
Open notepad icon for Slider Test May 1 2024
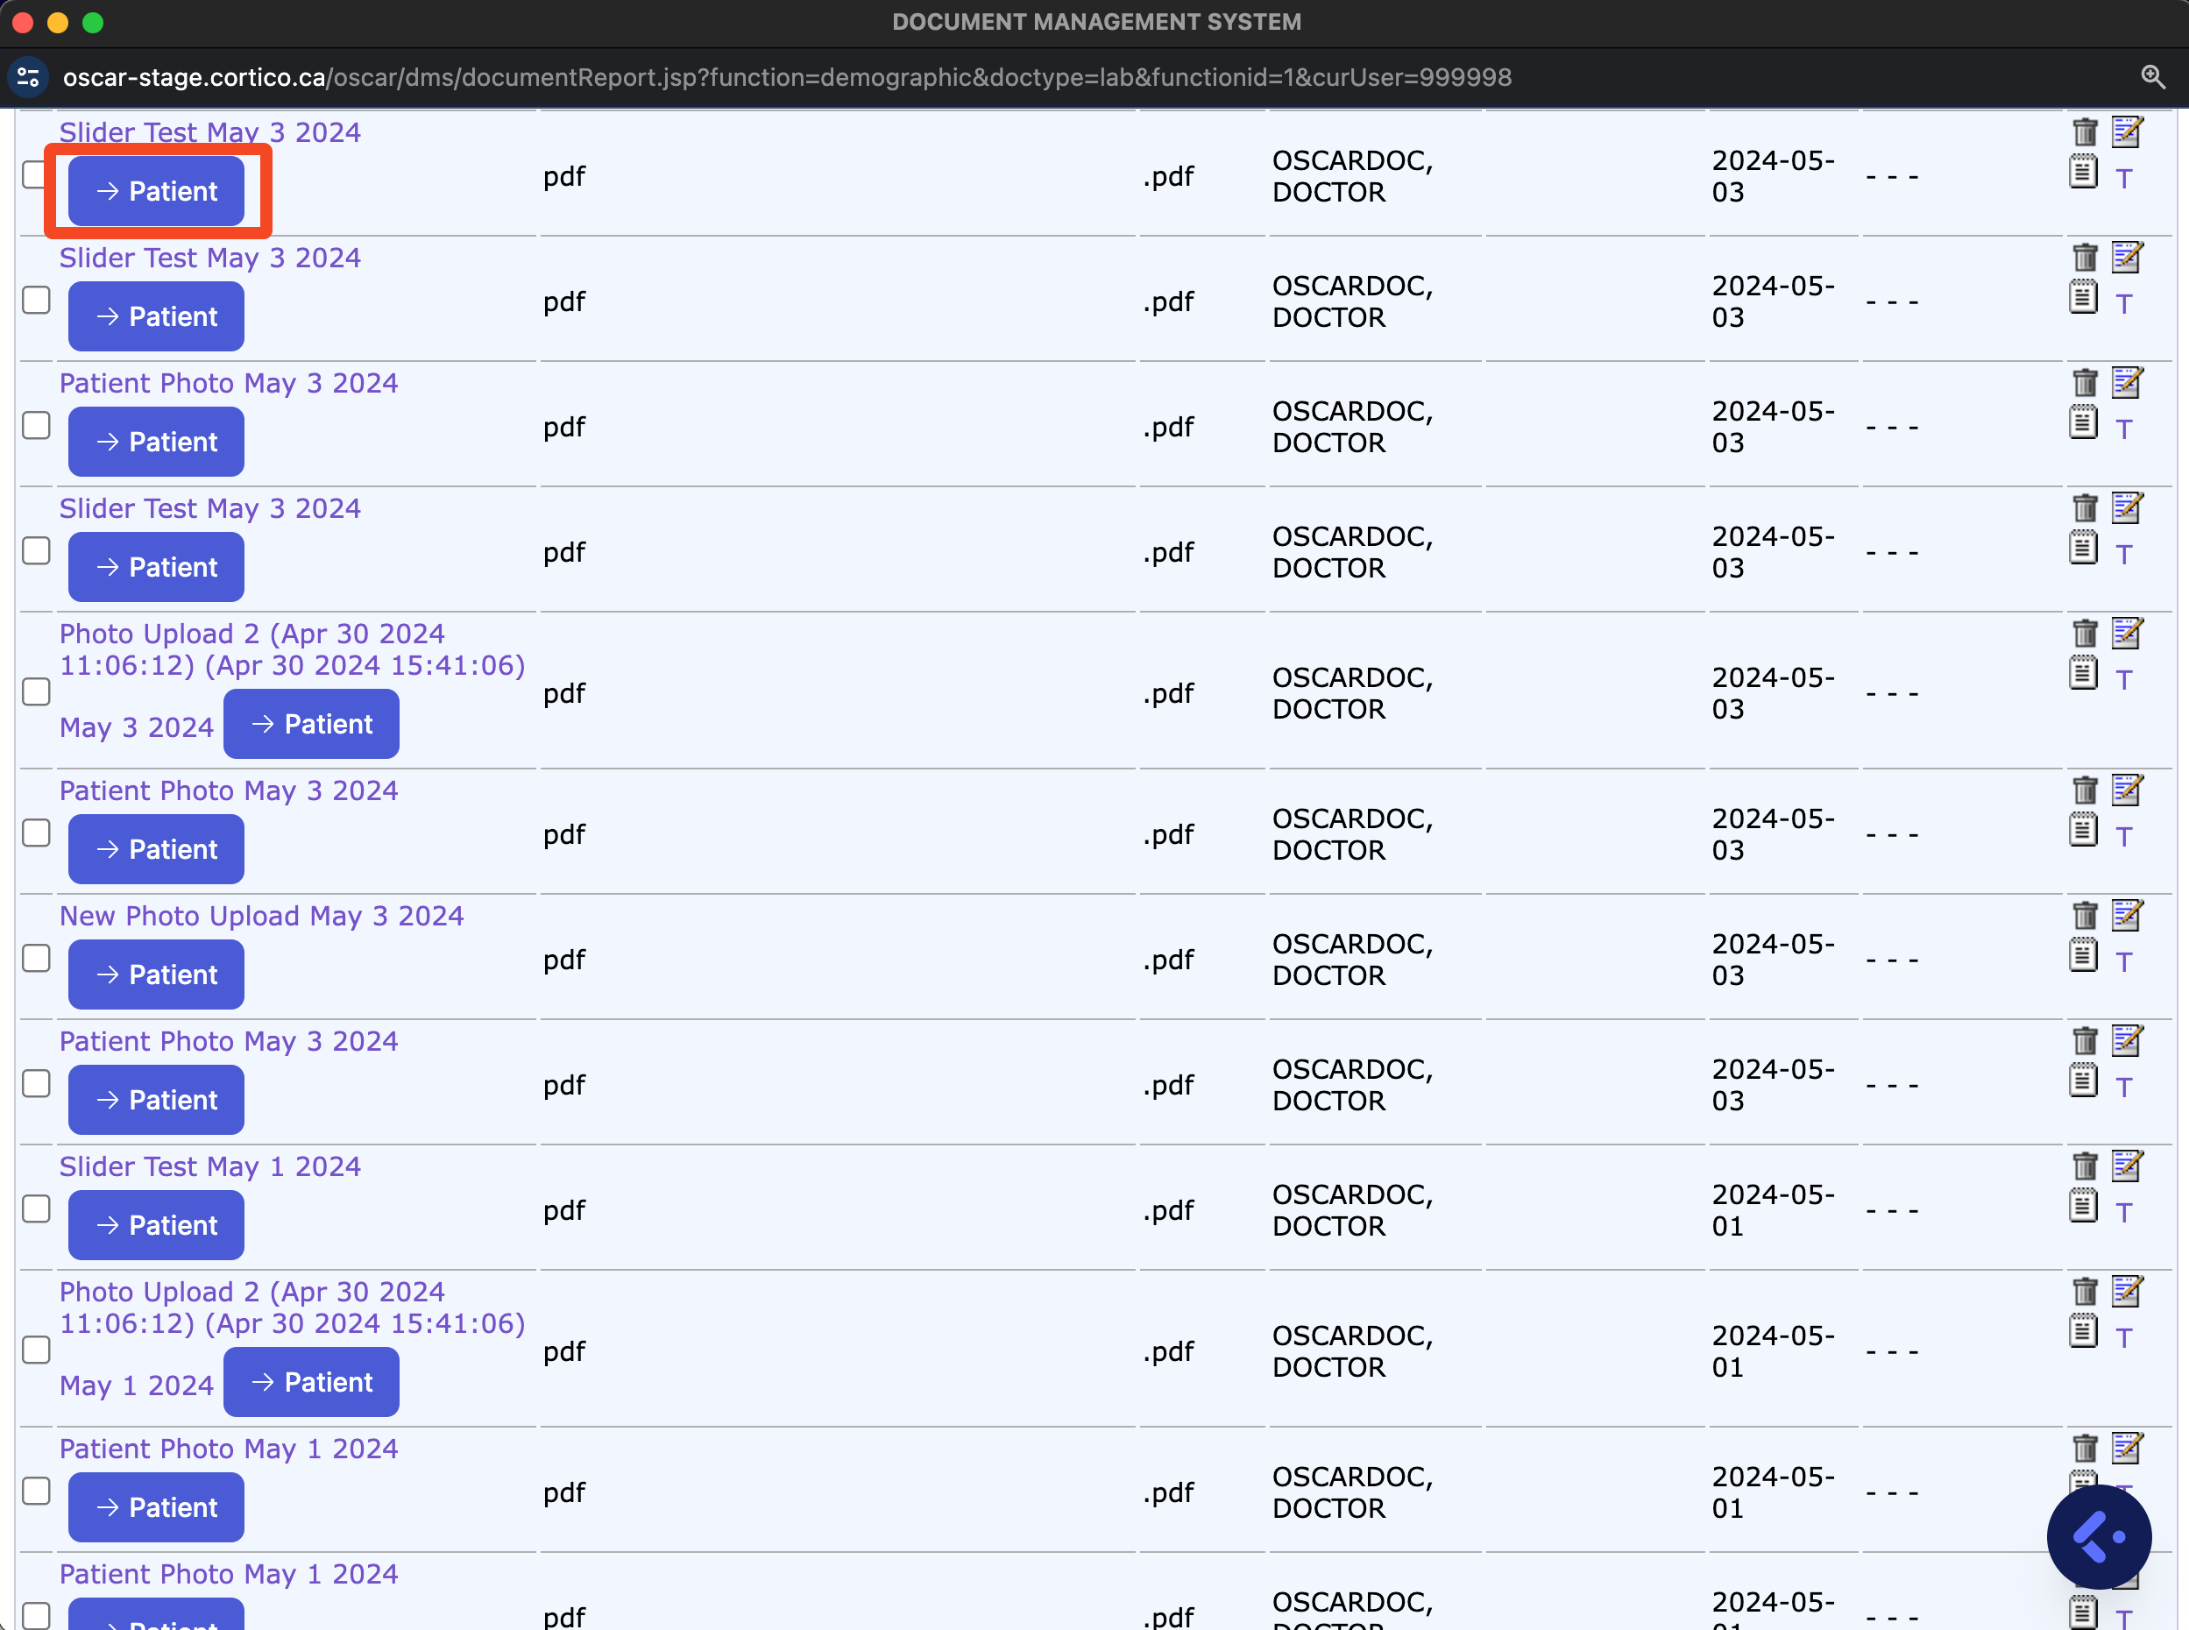coord(2082,1206)
